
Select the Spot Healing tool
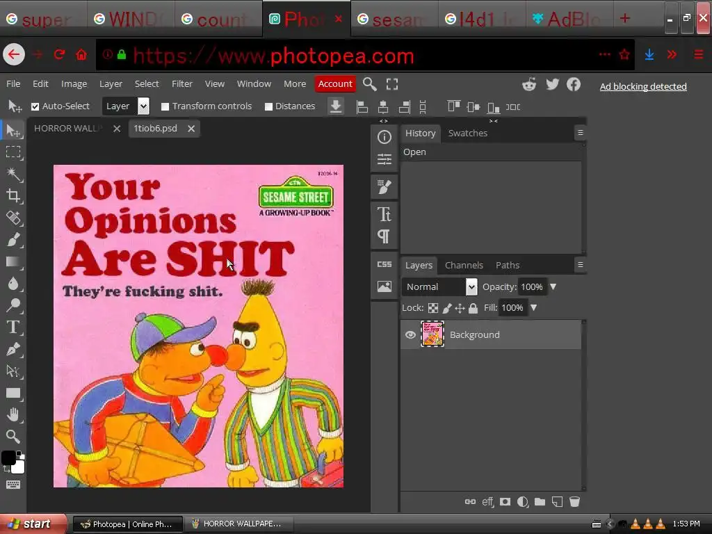(x=14, y=218)
